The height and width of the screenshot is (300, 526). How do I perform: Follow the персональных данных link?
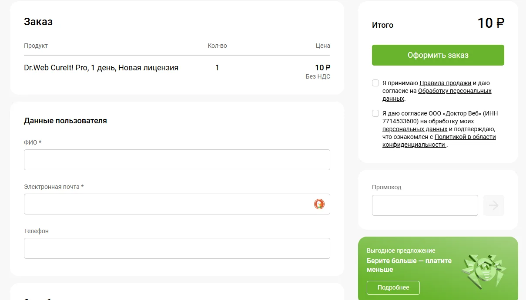415,129
